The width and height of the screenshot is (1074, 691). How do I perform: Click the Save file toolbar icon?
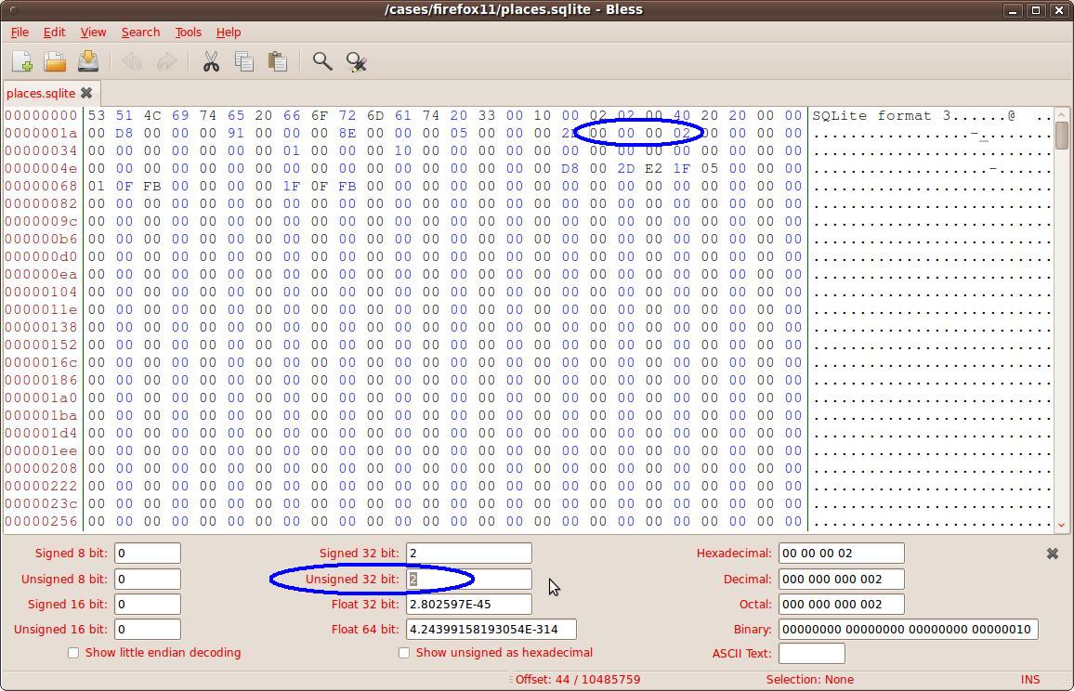point(87,61)
